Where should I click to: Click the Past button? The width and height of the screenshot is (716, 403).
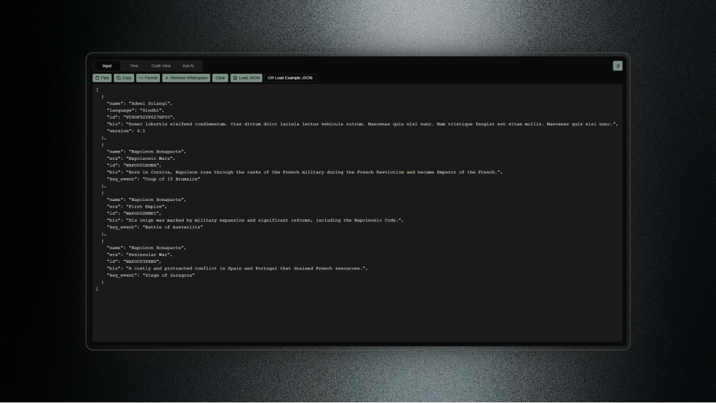pyautogui.click(x=101, y=77)
